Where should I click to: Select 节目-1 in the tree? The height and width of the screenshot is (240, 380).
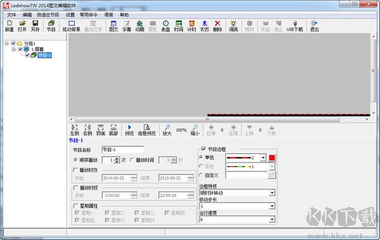pyautogui.click(x=44, y=56)
